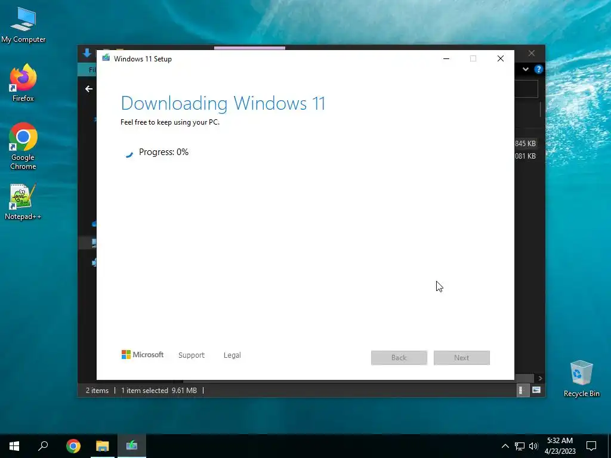The height and width of the screenshot is (458, 611).
Task: Open network status tray icon
Action: [520, 446]
